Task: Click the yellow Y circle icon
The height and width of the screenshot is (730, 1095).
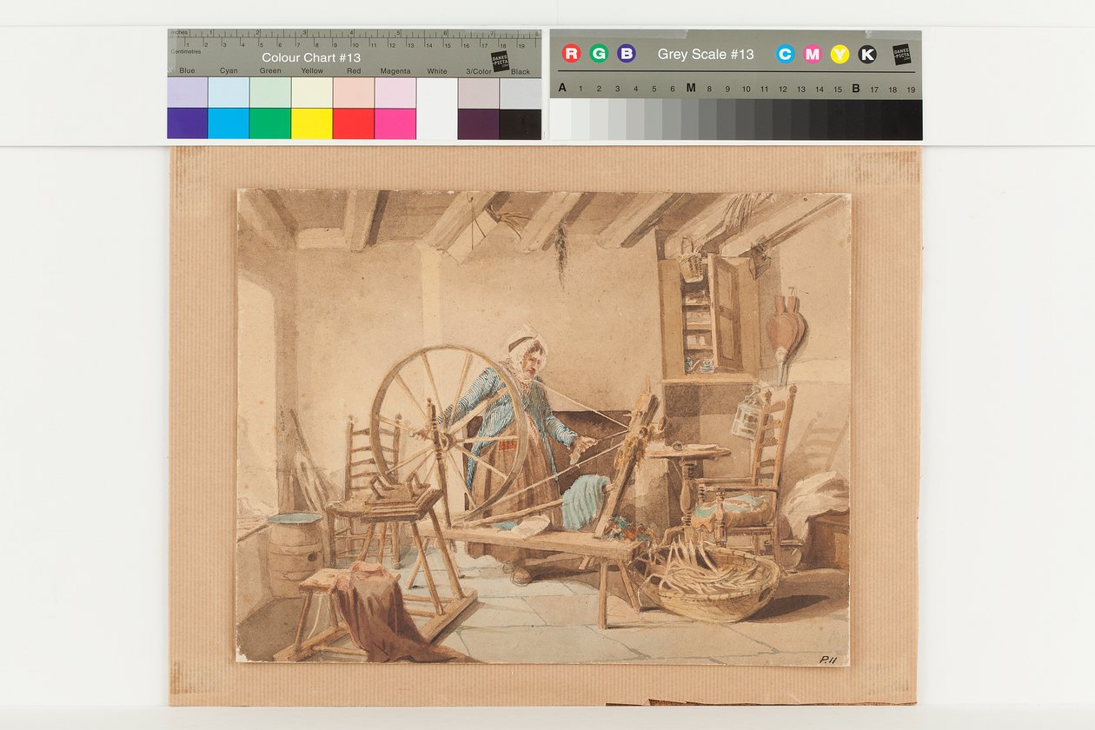Action: 839,55
